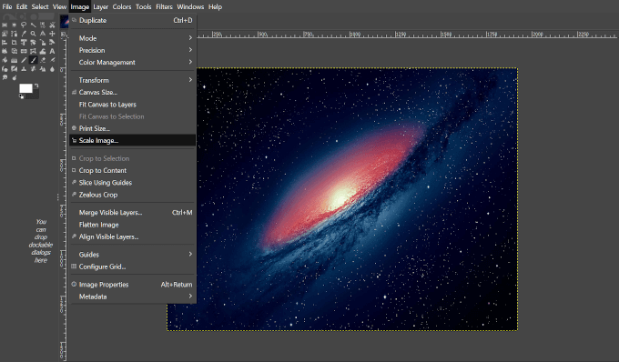This screenshot has width=619, height=362.
Task: Select the Bucket Fill tool
Action: point(5,60)
